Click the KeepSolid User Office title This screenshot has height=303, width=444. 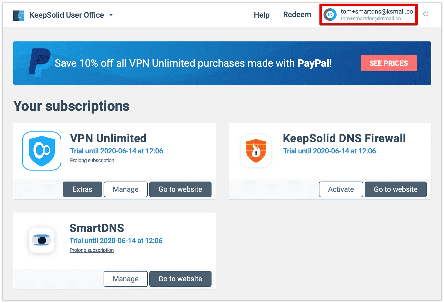tap(67, 15)
